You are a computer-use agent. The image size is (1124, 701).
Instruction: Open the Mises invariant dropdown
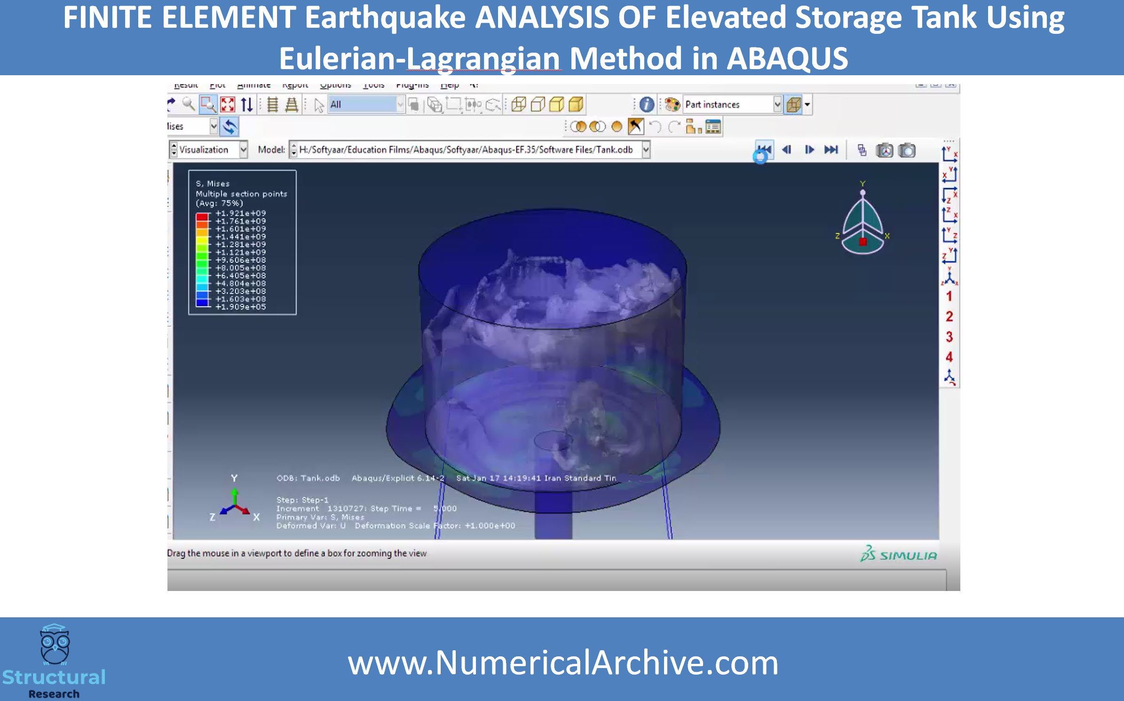pos(214,126)
